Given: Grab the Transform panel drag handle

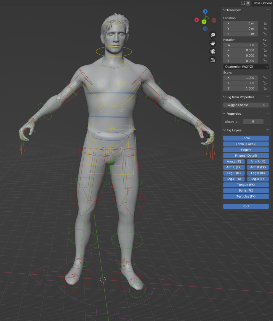Looking at the screenshot, I should (x=268, y=10).
